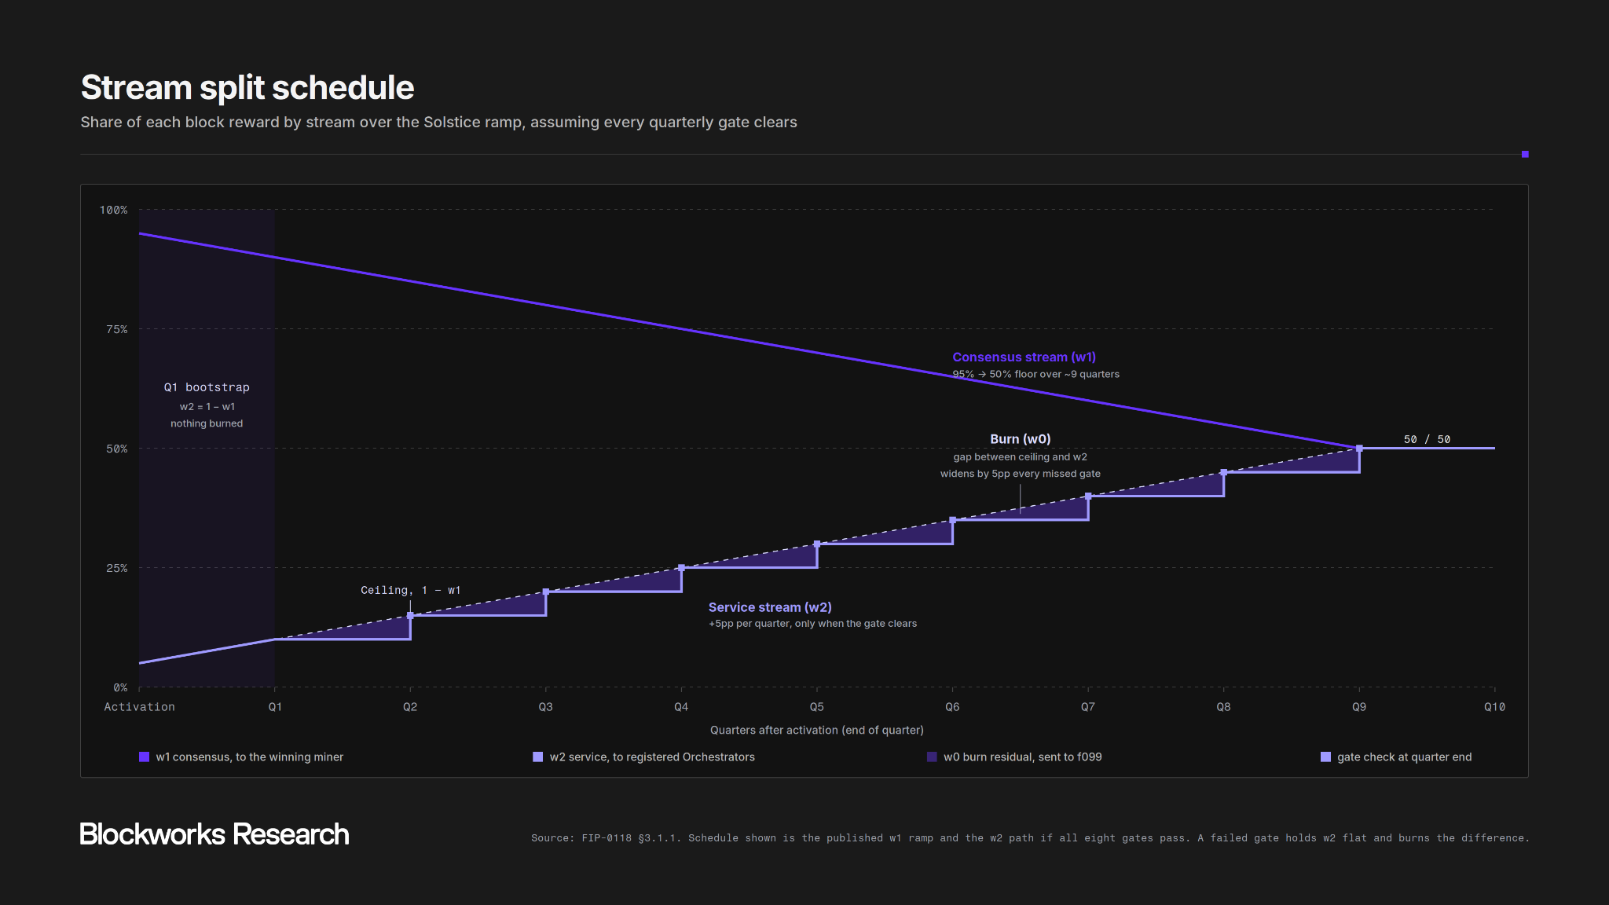Screen dimensions: 1609x905
Task: Click the '25%' y-axis label
Action: click(117, 568)
